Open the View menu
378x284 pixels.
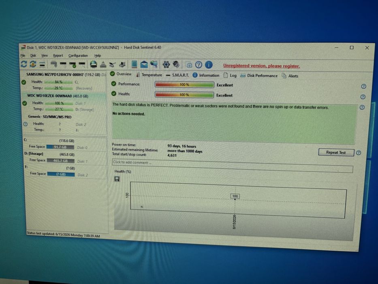point(45,56)
